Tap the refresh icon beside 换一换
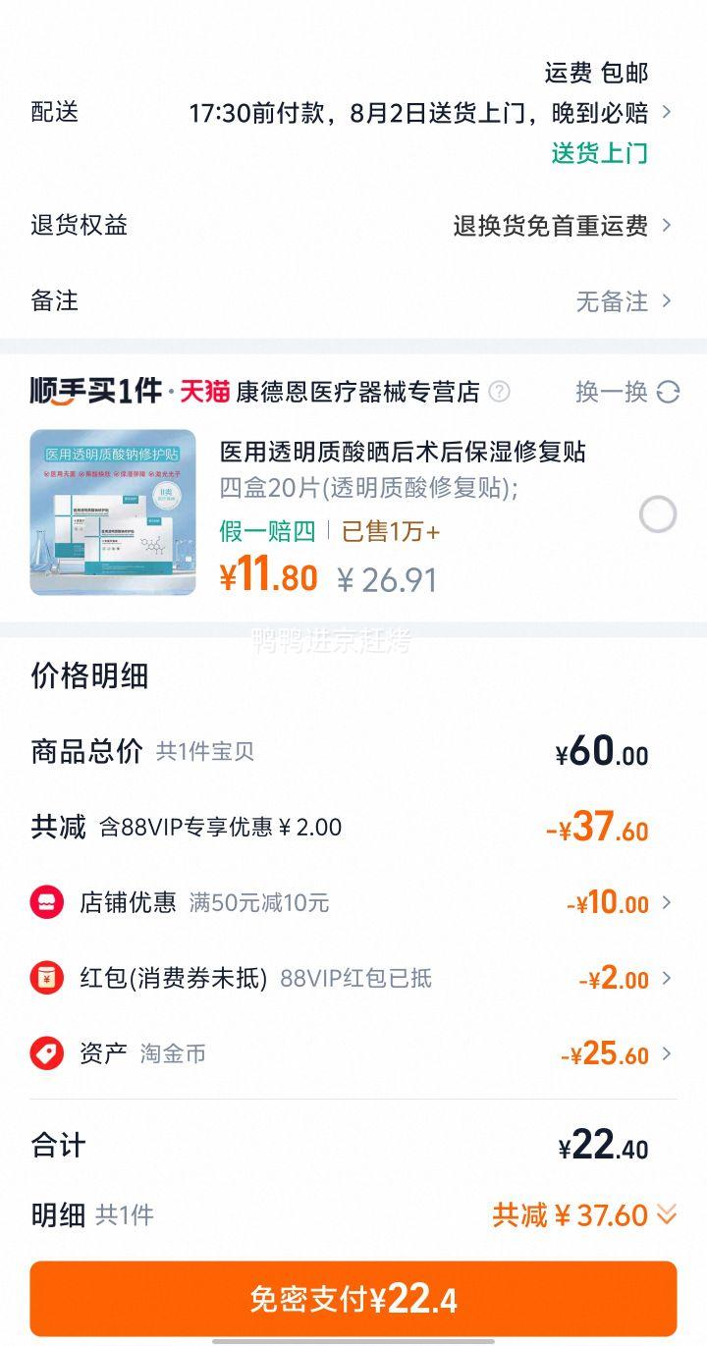Screen dimensions: 707x1346 coord(668,392)
